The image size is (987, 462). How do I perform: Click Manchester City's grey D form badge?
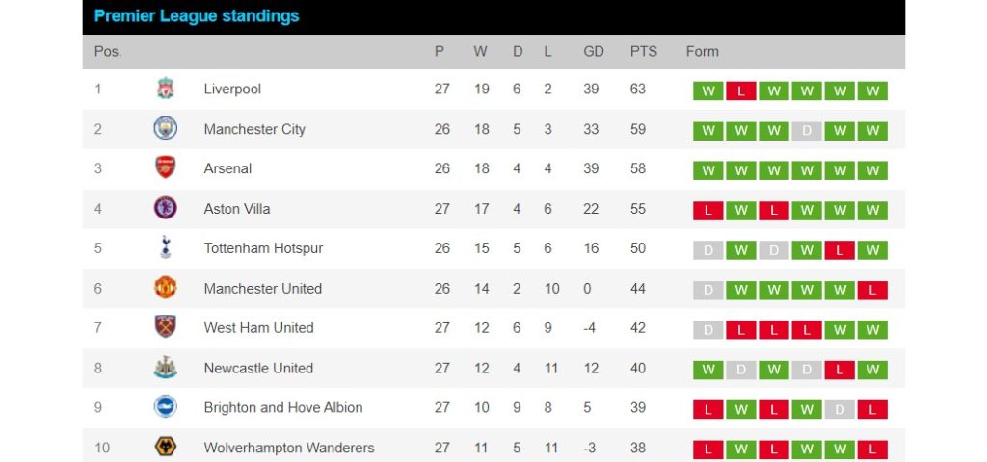(807, 131)
